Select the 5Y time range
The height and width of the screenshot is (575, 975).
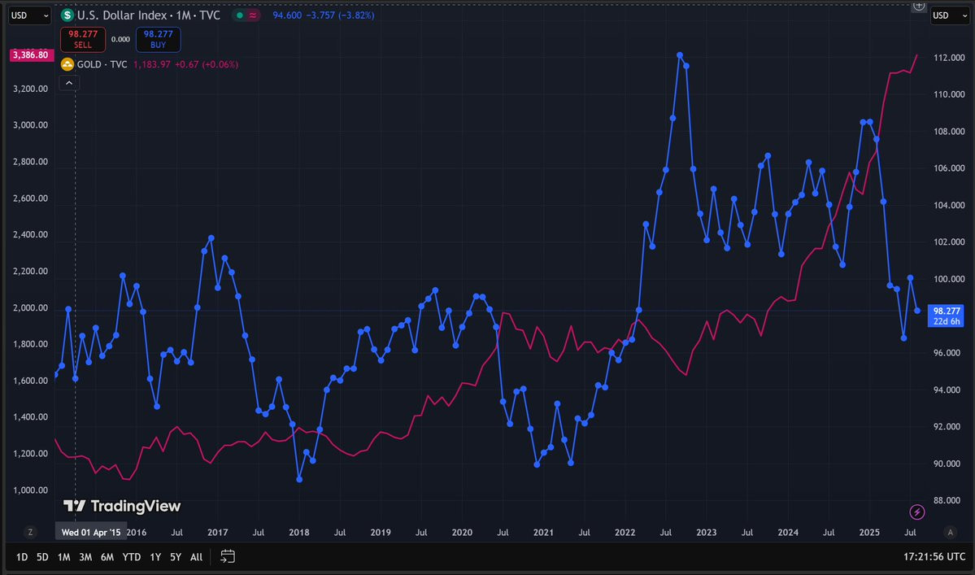[176, 557]
